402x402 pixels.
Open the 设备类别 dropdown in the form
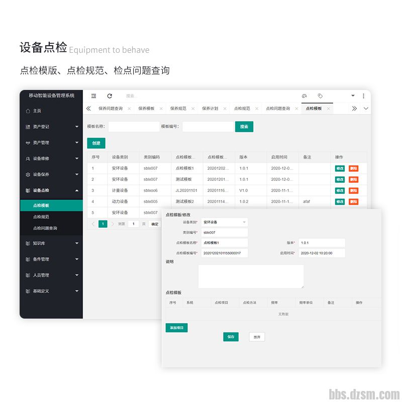224,222
